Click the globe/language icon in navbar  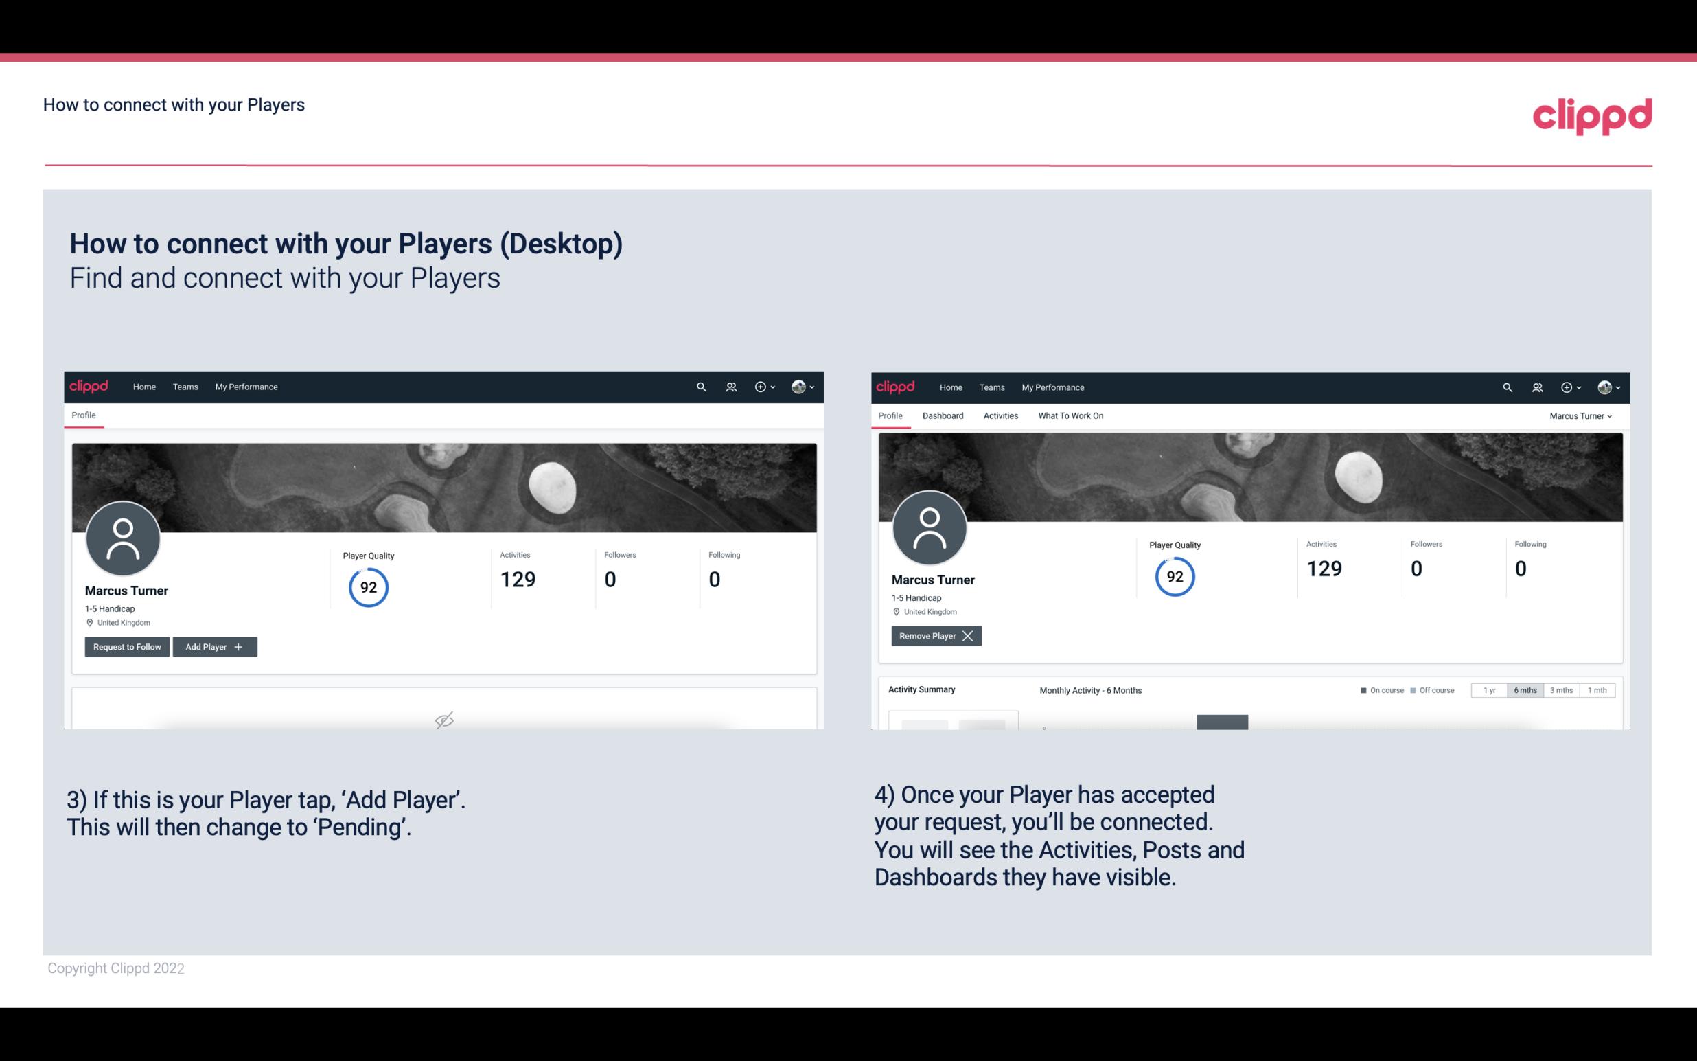click(x=799, y=387)
